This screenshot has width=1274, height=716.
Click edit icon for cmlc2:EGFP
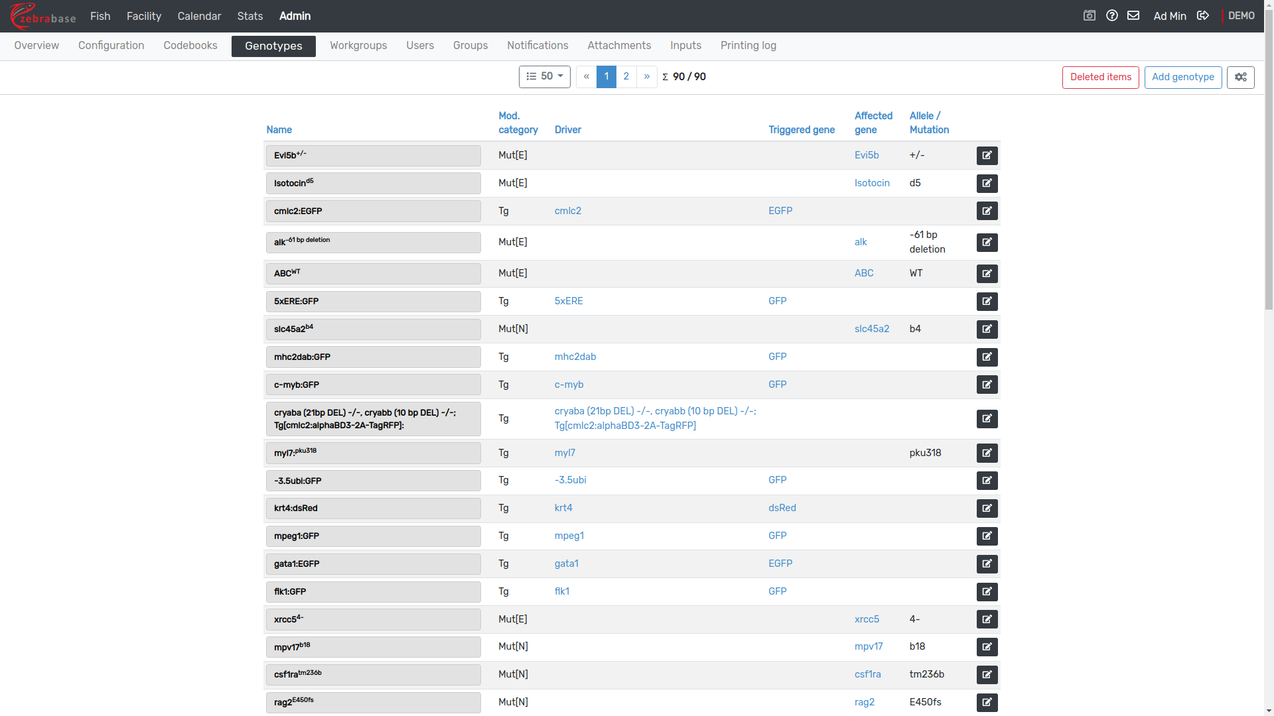(987, 211)
